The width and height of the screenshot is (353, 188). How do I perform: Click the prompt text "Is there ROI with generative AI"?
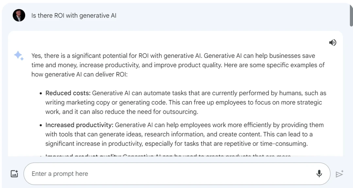point(74,16)
